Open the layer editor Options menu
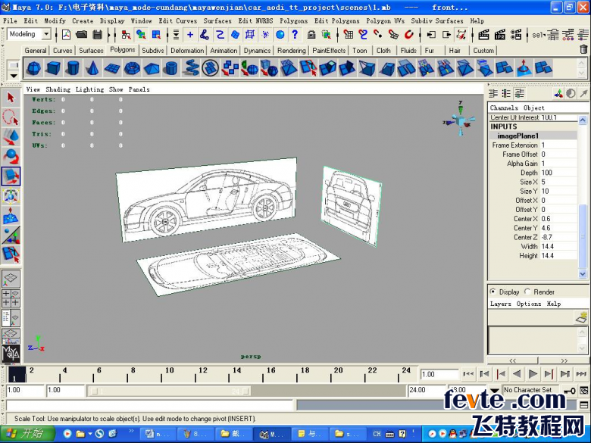591x443 pixels. (528, 304)
